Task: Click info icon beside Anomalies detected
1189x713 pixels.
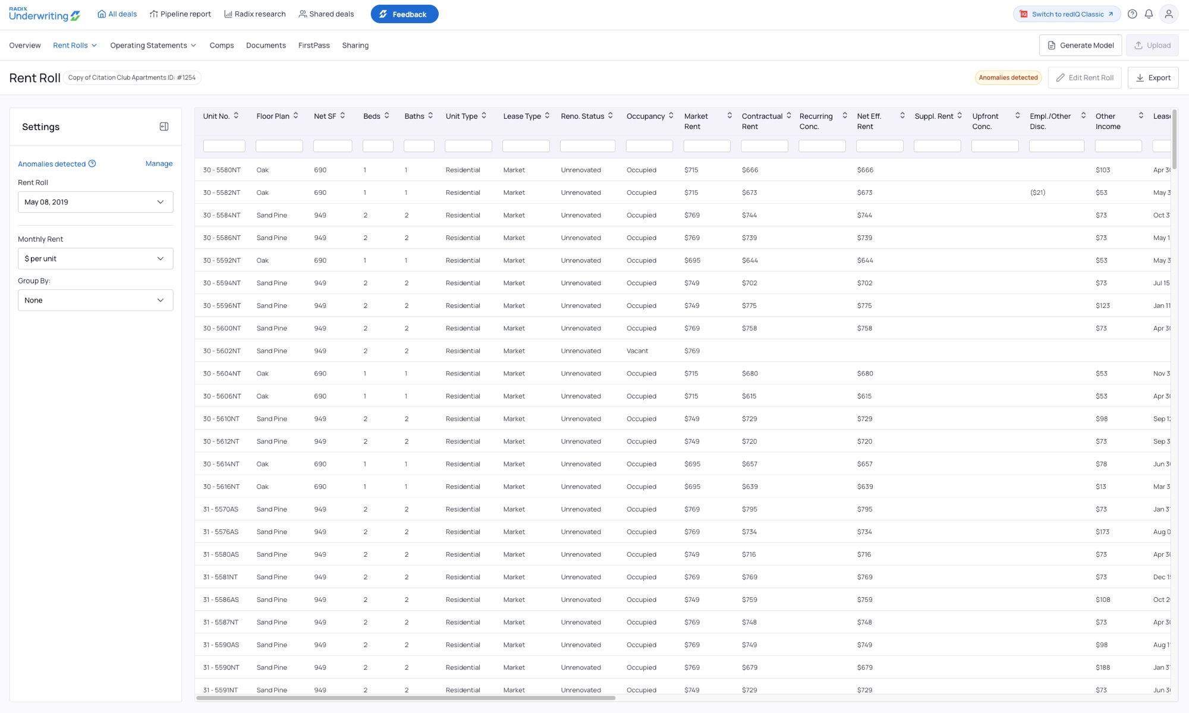Action: tap(92, 164)
